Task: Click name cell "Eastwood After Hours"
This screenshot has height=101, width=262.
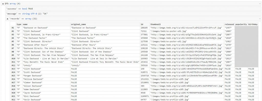Action: tap(46, 45)
